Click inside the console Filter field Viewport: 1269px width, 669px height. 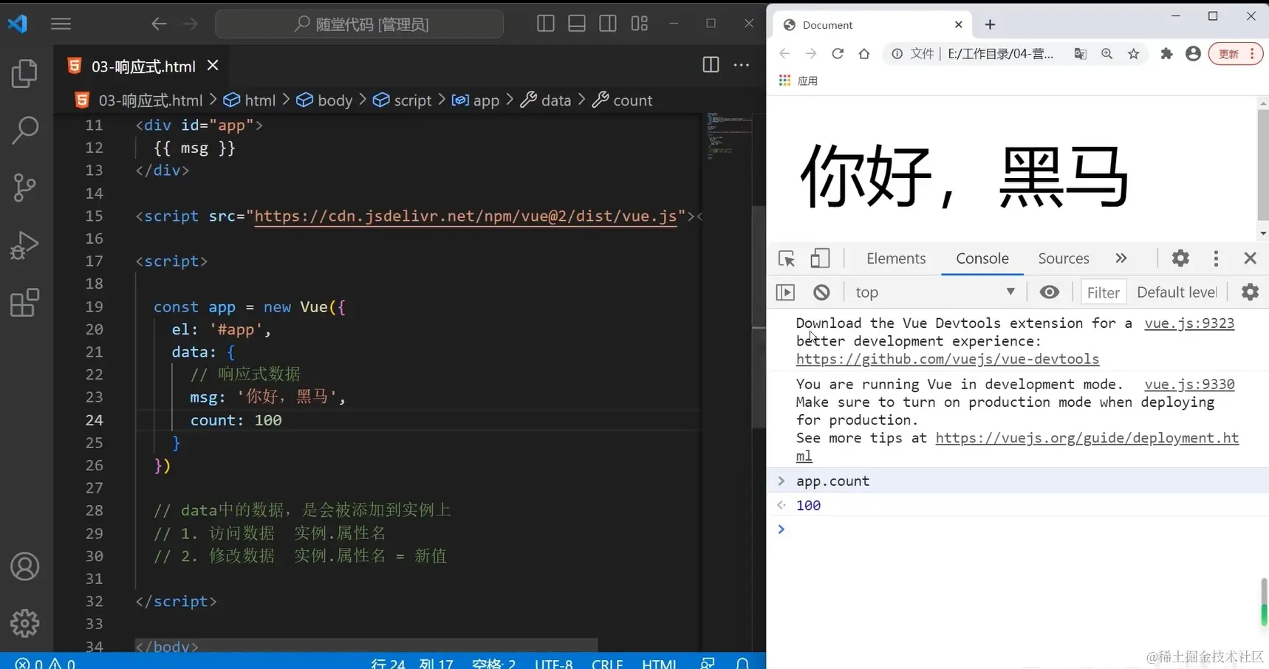pos(1103,292)
